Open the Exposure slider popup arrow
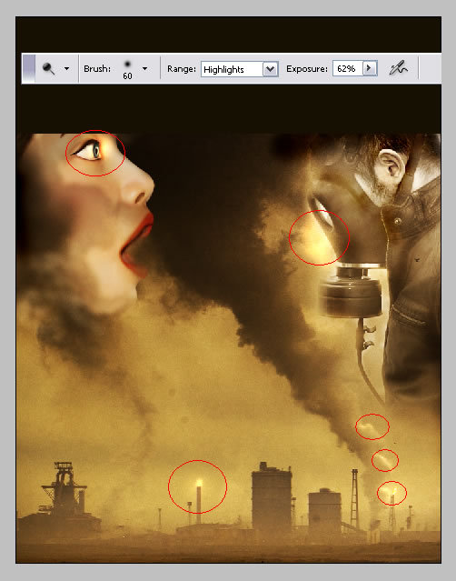The height and width of the screenshot is (581, 456). [370, 68]
